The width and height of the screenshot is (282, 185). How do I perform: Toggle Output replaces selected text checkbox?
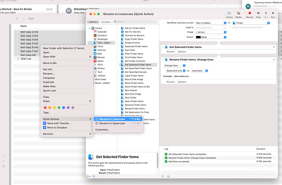coord(231,27)
